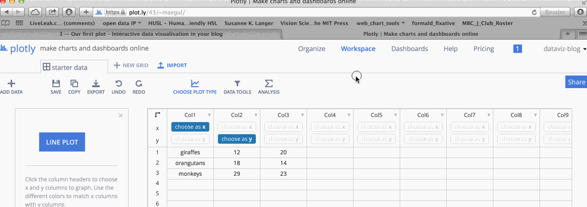Go to Workspace
This screenshot has width=587, height=207.
tap(358, 48)
